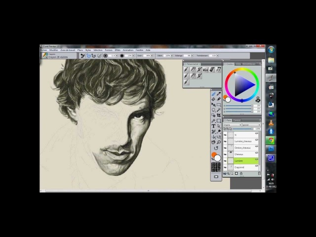The height and width of the screenshot is (237, 316).
Task: Click the Reset Tool icon in property bar
Action: [82, 56]
